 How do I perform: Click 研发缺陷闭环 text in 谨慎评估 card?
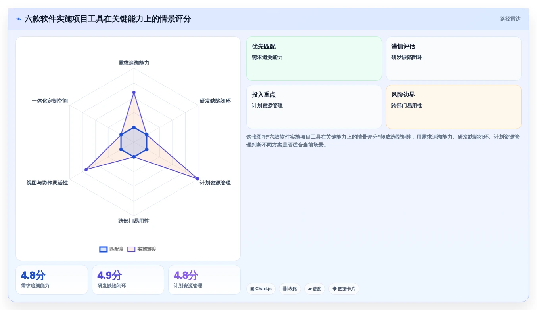click(x=407, y=57)
